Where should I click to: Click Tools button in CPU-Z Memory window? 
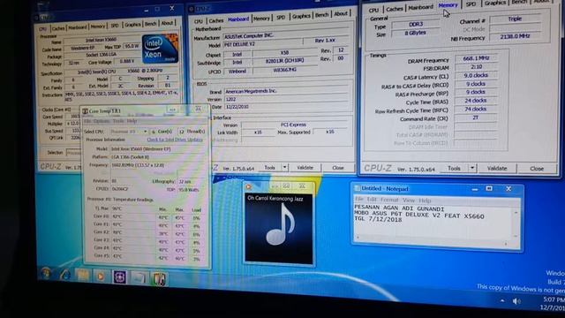(454, 168)
